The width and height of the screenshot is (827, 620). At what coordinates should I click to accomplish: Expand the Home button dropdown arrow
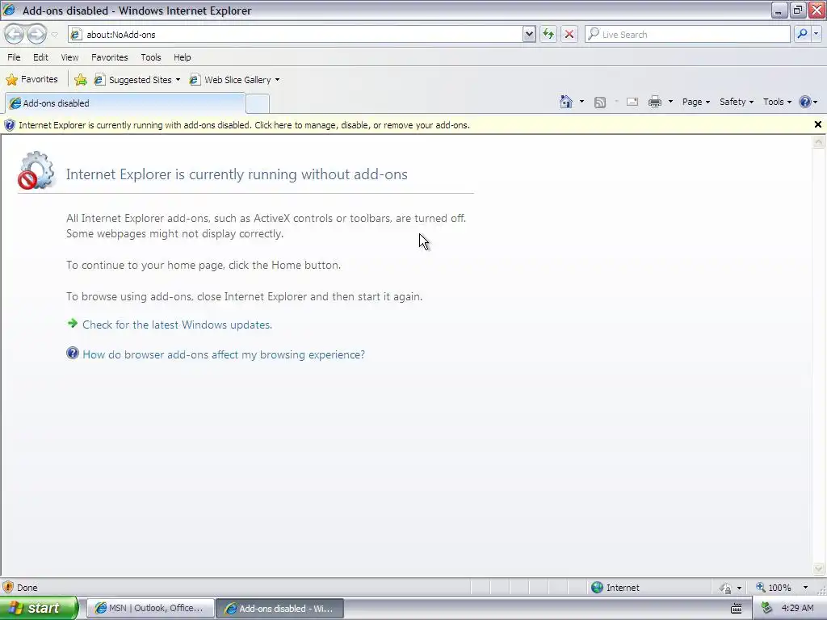(x=581, y=102)
